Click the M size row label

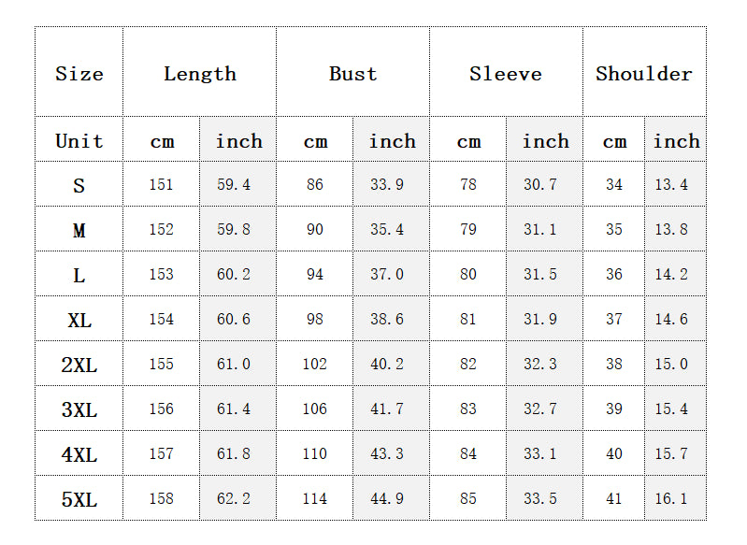[x=79, y=230]
